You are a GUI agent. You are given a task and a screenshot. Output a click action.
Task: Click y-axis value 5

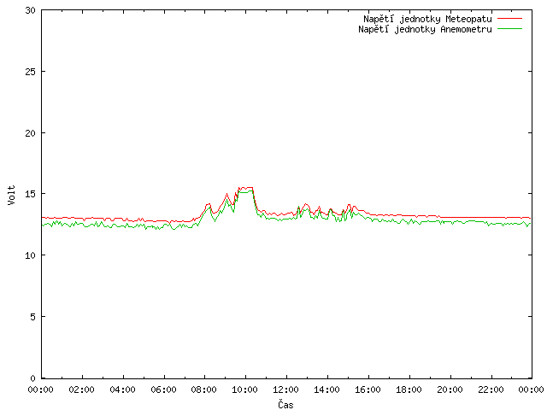coord(32,317)
